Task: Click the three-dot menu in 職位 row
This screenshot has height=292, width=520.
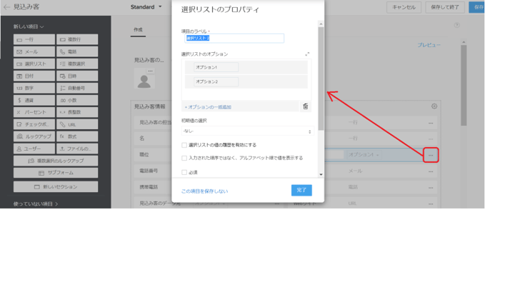Action: 430,155
